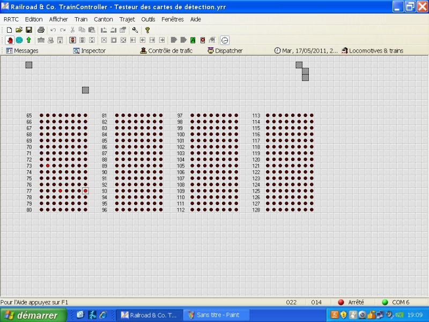Toggle the selected red indicator in row 77
The width and height of the screenshot is (429, 322).
[x=85, y=191]
